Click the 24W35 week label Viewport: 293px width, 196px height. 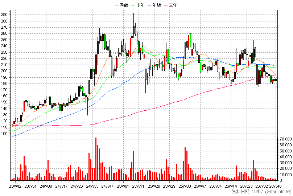pyautogui.click(x=92, y=186)
